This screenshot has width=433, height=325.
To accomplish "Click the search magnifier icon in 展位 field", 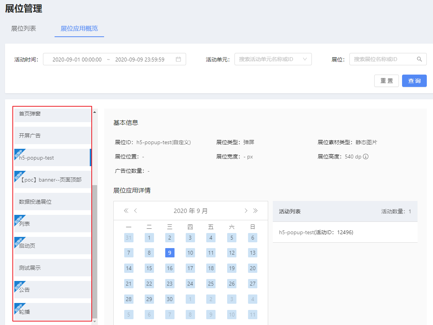I will [419, 59].
